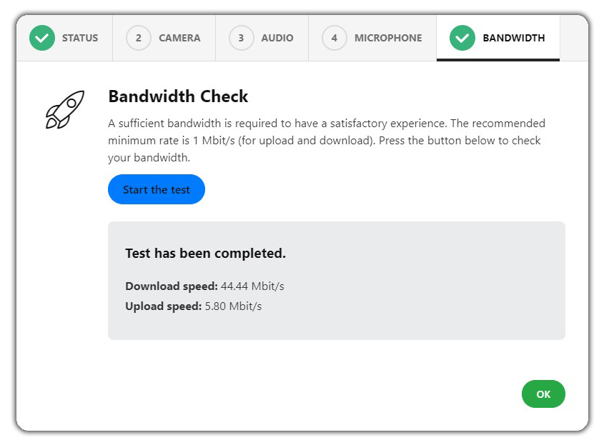Click the empty tab bar area after BANDWIDTH
Viewport: 604px width, 445px height.
click(x=574, y=38)
